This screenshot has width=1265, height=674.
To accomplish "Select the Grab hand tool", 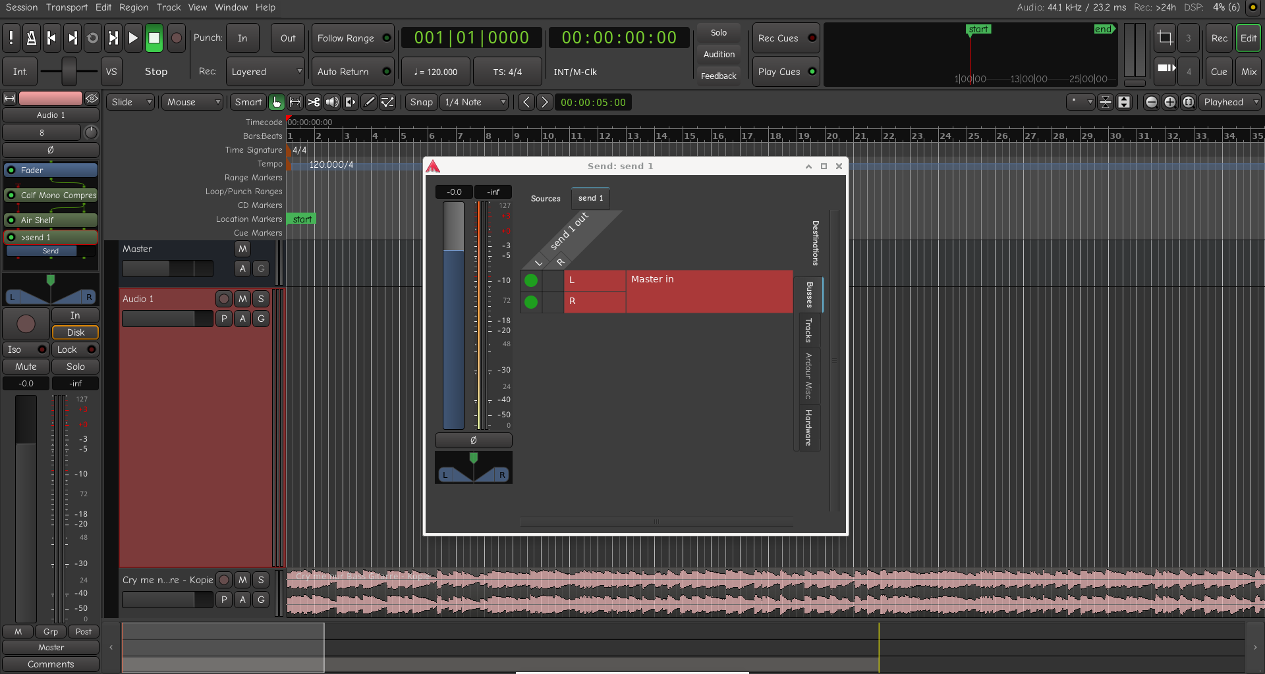I will pos(277,102).
